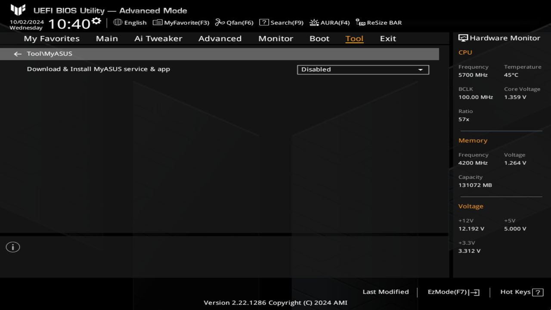Open the Main tab
Image resolution: width=551 pixels, height=310 pixels.
click(x=107, y=38)
